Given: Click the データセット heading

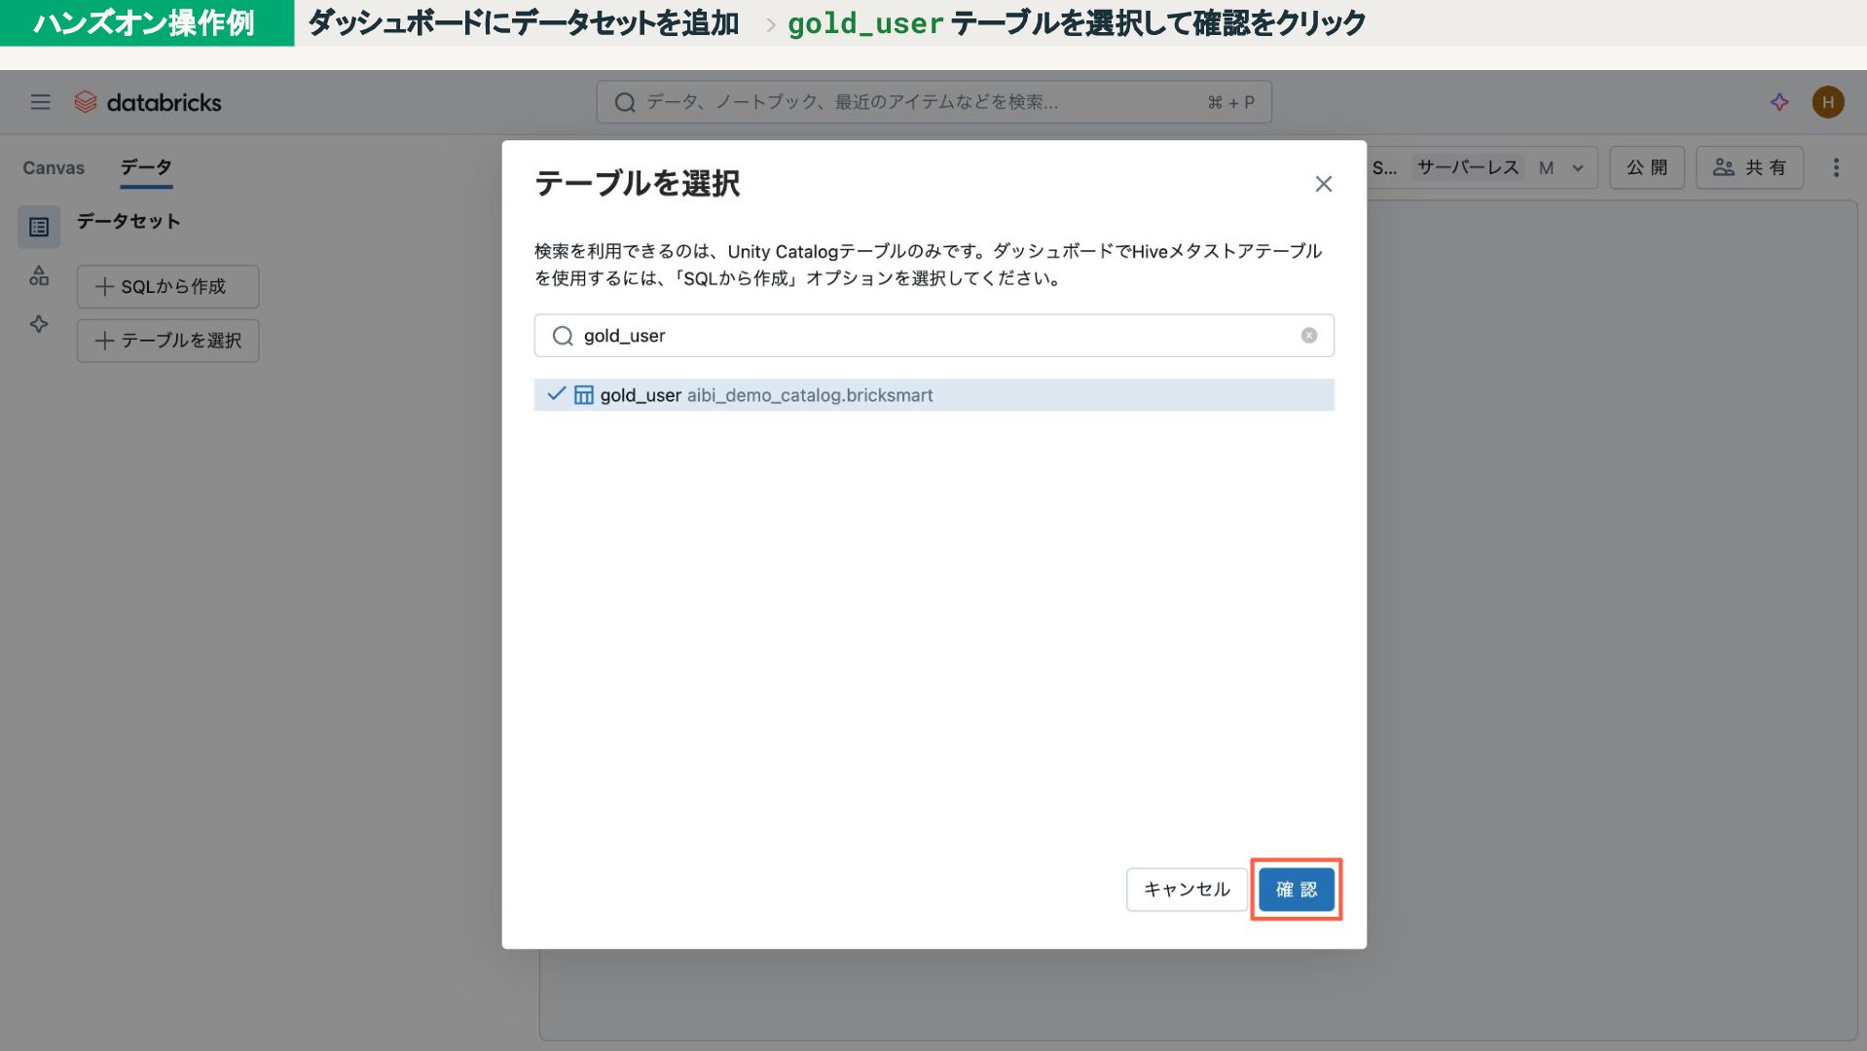Looking at the screenshot, I should pos(128,222).
